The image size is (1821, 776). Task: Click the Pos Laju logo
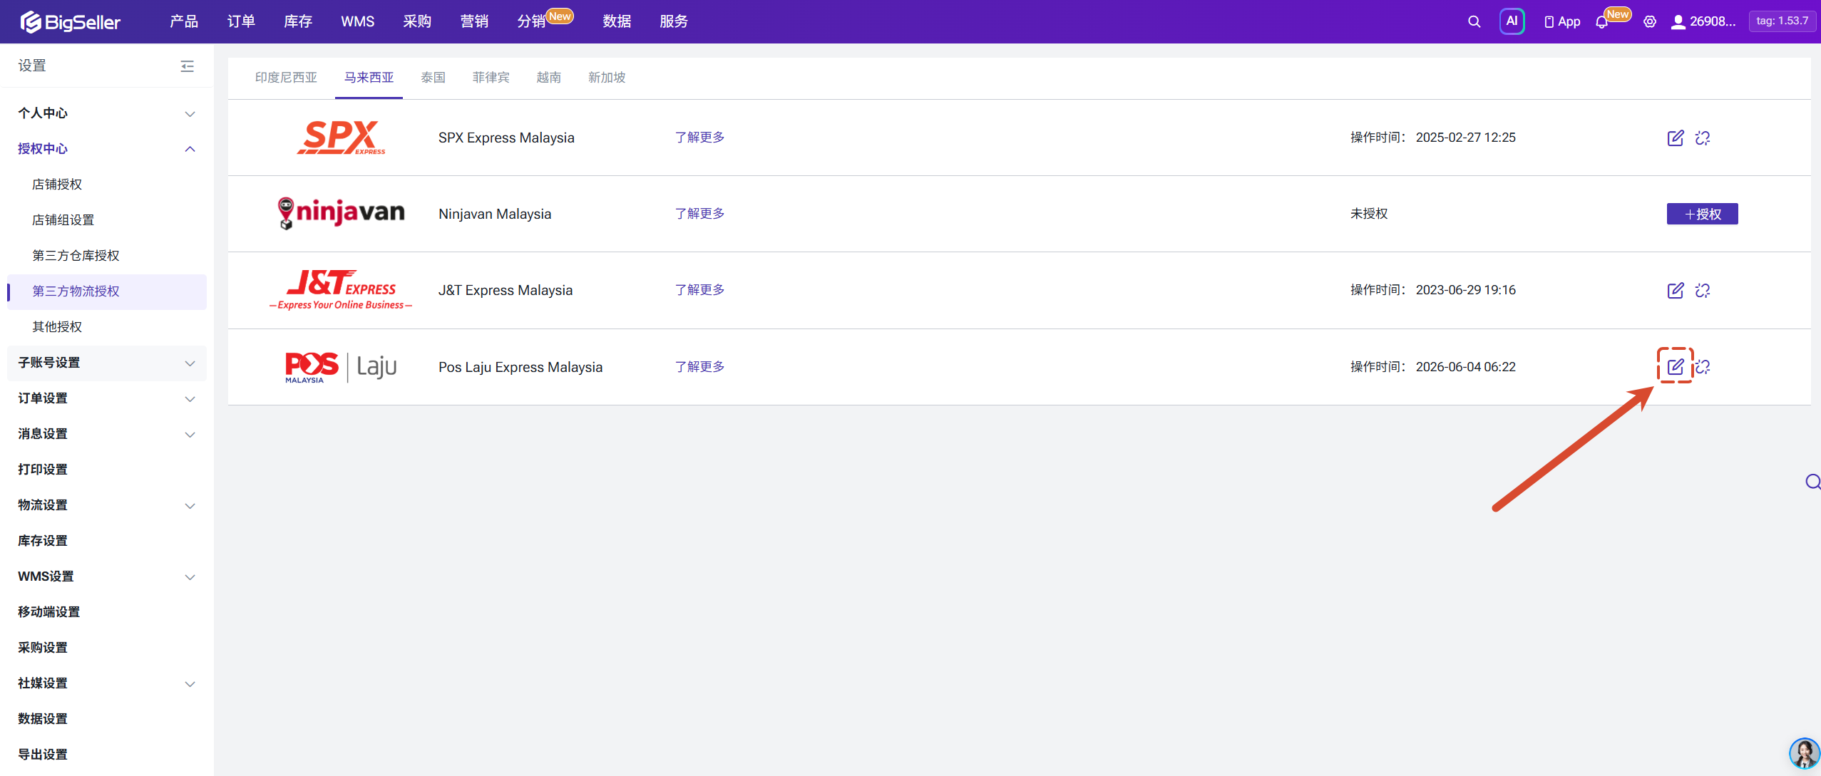tap(341, 366)
